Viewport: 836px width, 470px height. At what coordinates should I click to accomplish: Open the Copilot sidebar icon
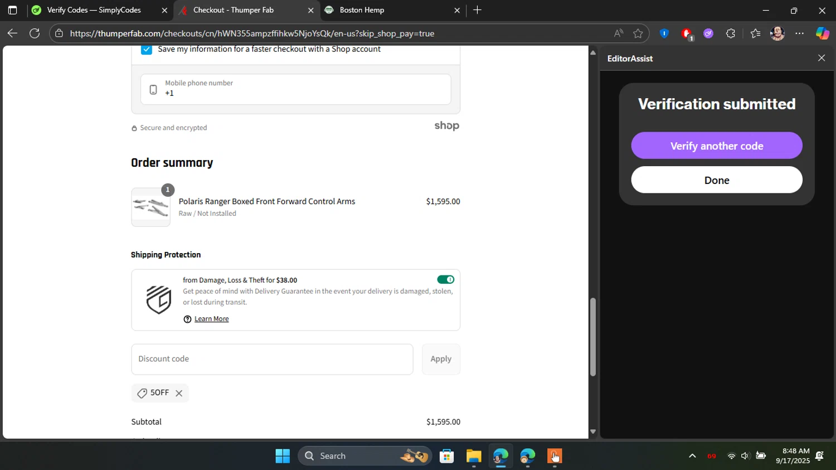point(823,33)
